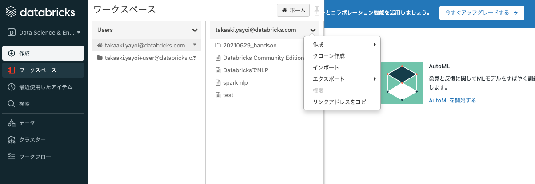
Task: Choose インポート in the context menu
Action: 326,67
